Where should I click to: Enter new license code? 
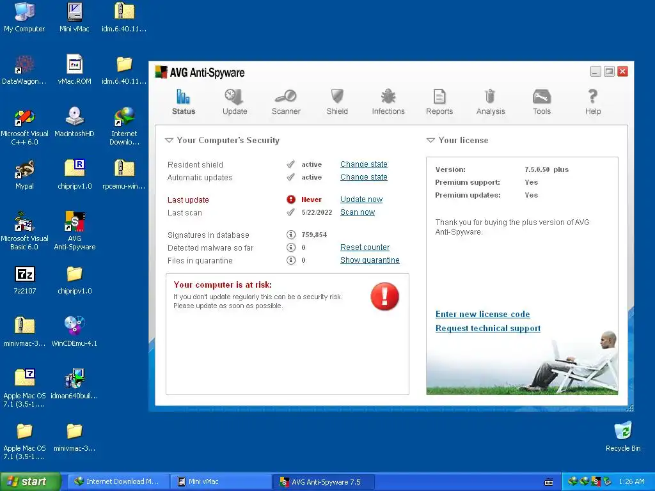[482, 314]
